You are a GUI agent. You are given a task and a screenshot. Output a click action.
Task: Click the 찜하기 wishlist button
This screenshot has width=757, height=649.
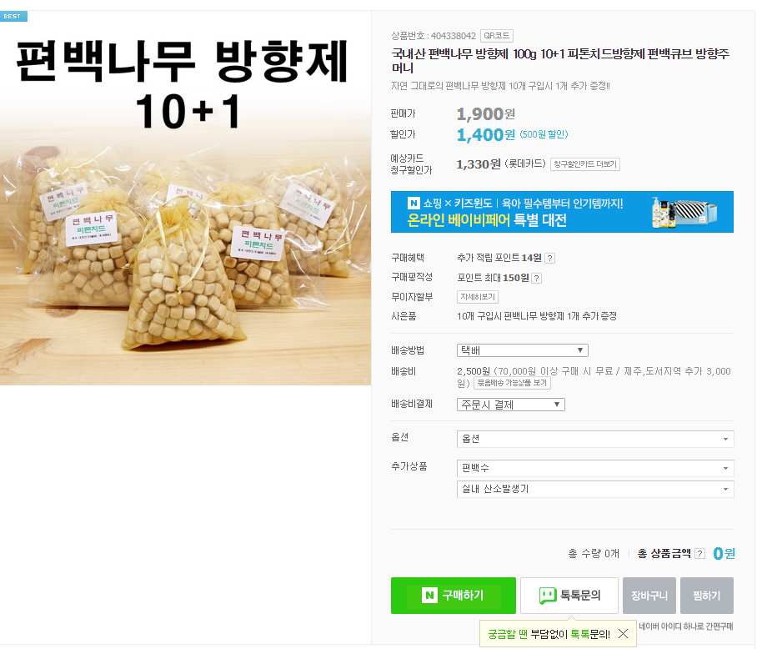707,596
